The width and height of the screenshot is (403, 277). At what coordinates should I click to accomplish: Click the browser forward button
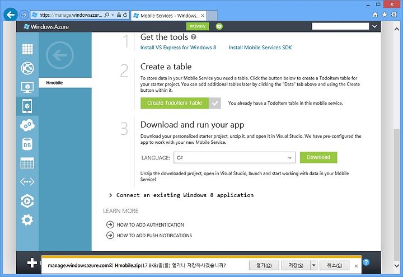tap(24, 15)
